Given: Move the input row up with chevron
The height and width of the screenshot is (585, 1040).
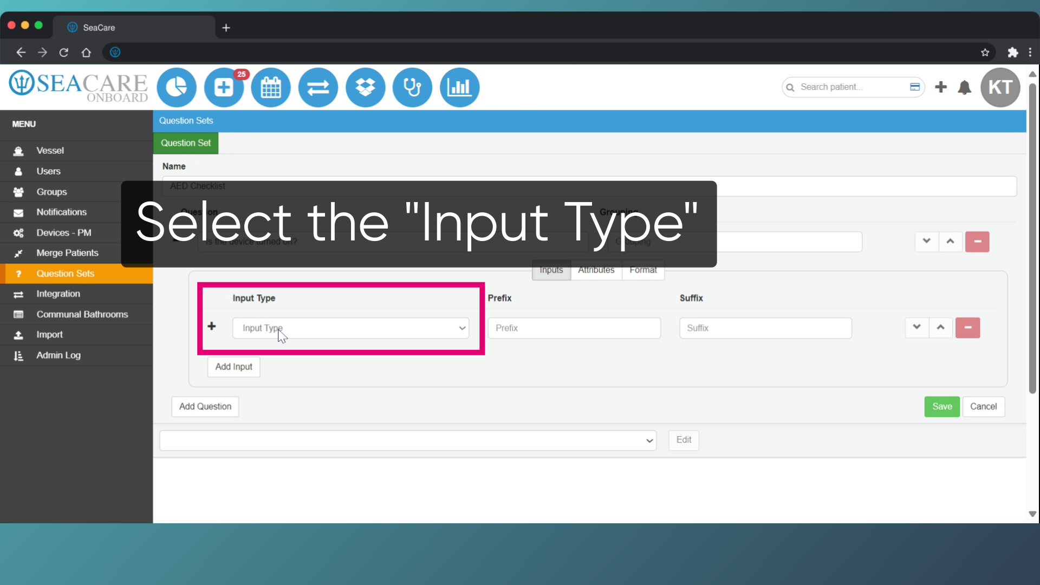Looking at the screenshot, I should click(941, 328).
